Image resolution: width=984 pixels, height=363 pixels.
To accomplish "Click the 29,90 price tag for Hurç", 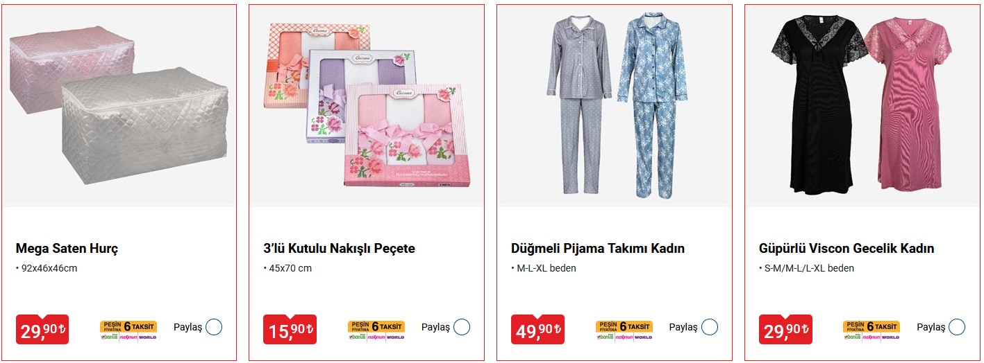I will [42, 330].
